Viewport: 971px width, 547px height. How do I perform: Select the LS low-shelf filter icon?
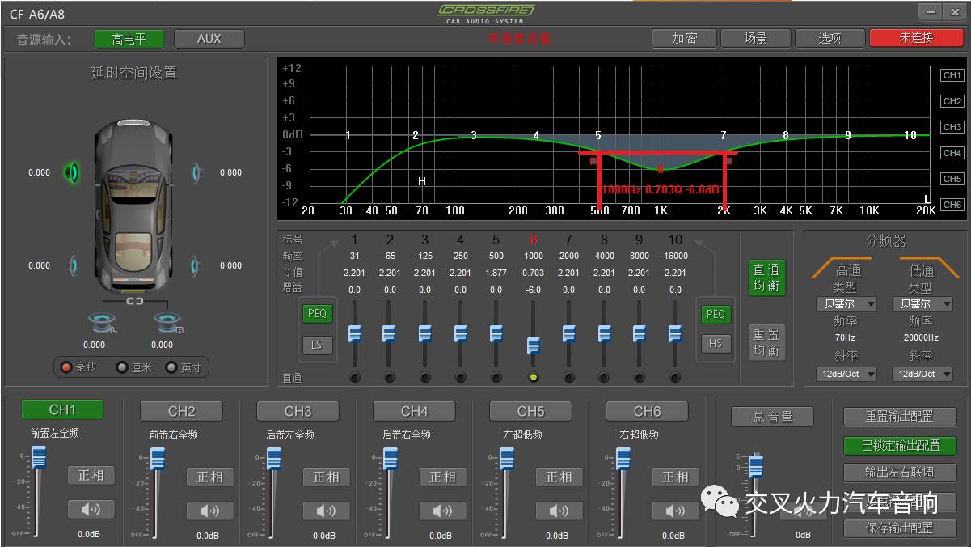pyautogui.click(x=316, y=345)
